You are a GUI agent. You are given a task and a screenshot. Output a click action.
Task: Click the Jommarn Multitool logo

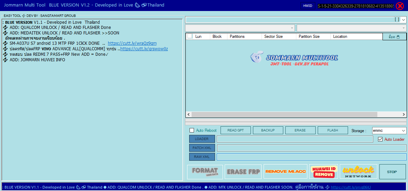pos(294,58)
